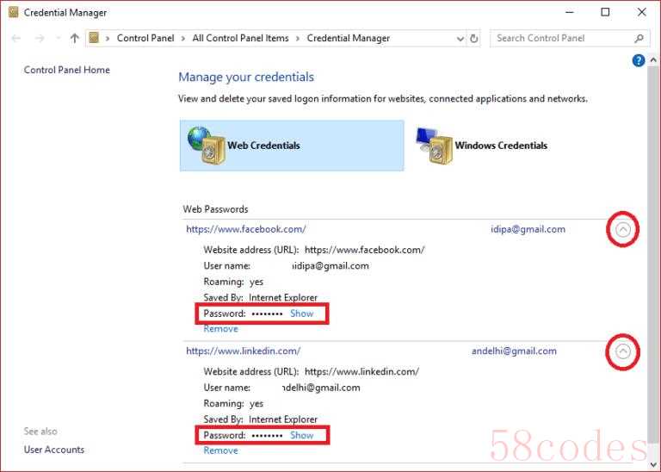661x472 pixels.
Task: Click the Facebook Website address URL value
Action: 365,250
